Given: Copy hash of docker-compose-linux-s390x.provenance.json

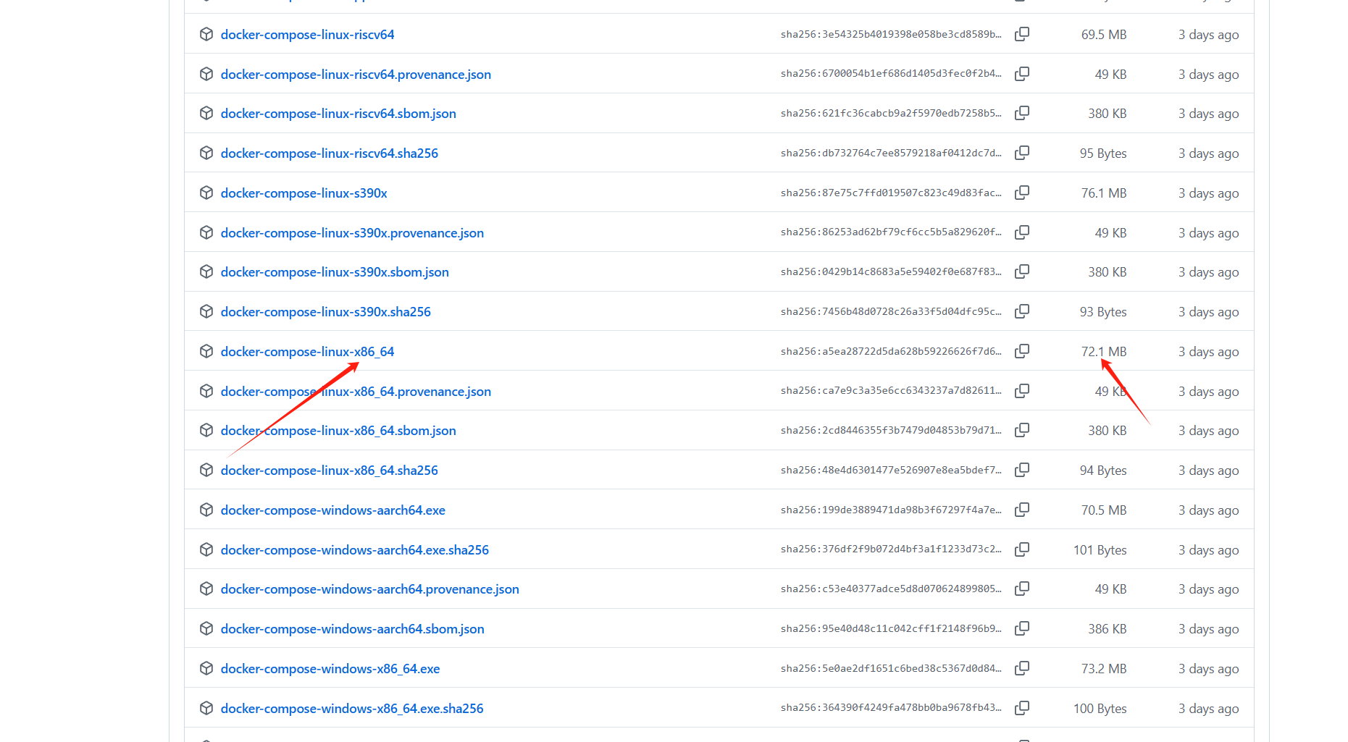Looking at the screenshot, I should (1022, 232).
